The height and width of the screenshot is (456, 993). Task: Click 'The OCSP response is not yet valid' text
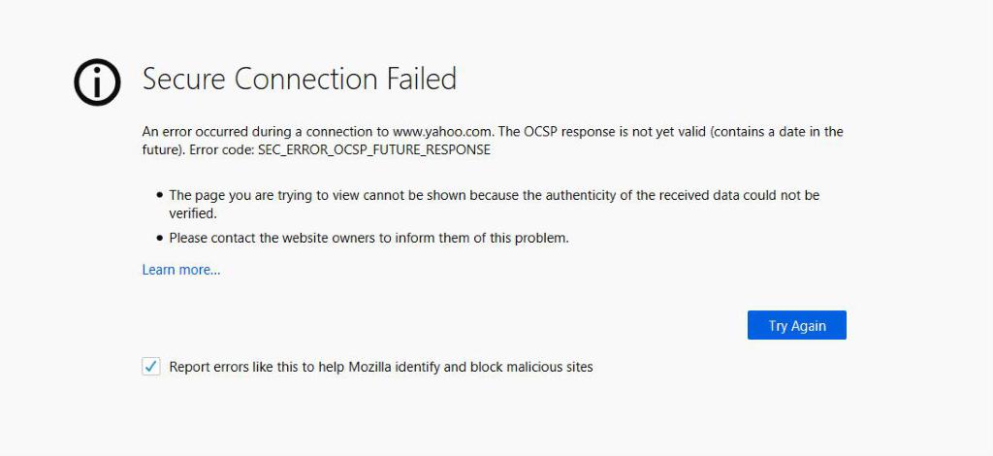tap(602, 131)
